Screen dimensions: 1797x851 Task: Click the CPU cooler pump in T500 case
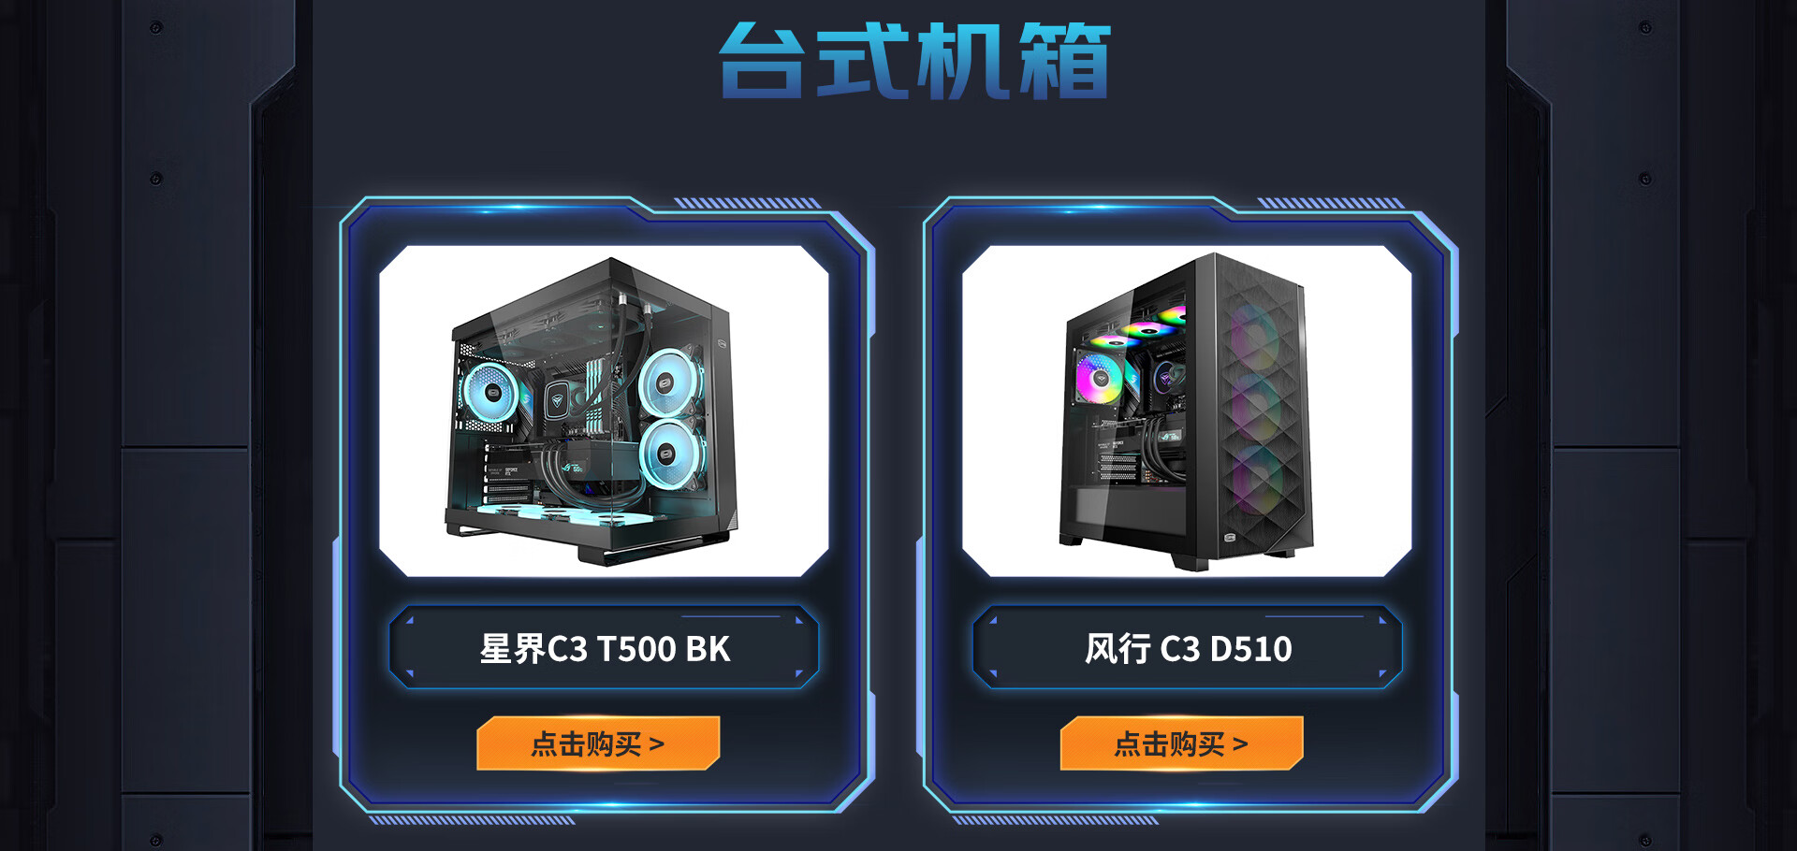point(557,400)
